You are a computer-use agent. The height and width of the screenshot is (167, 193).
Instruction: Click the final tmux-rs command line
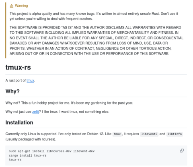click(15, 160)
